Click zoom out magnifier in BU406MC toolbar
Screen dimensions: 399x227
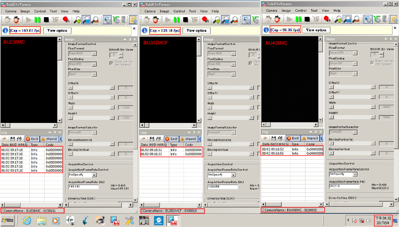pyautogui.click(x=356, y=19)
